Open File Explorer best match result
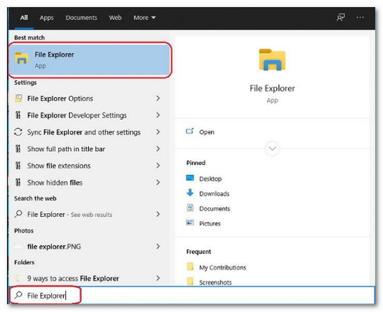This screenshot has width=383, height=312. [x=89, y=60]
